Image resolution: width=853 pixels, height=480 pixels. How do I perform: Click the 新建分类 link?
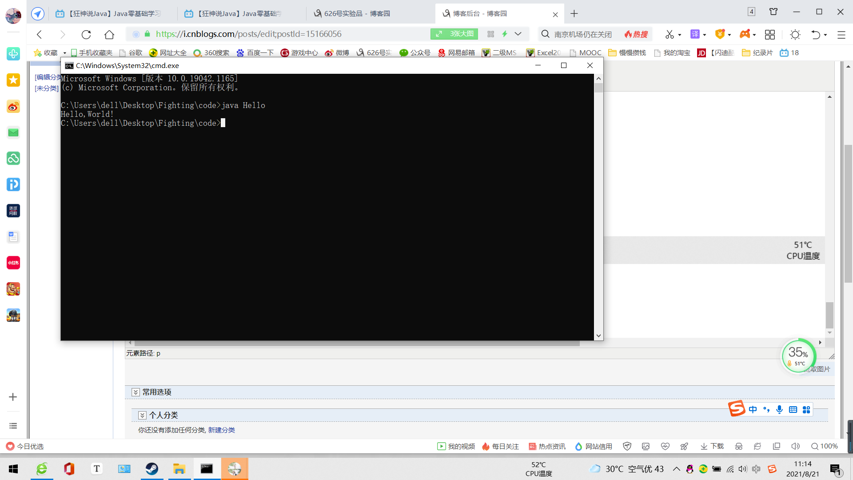pyautogui.click(x=221, y=430)
